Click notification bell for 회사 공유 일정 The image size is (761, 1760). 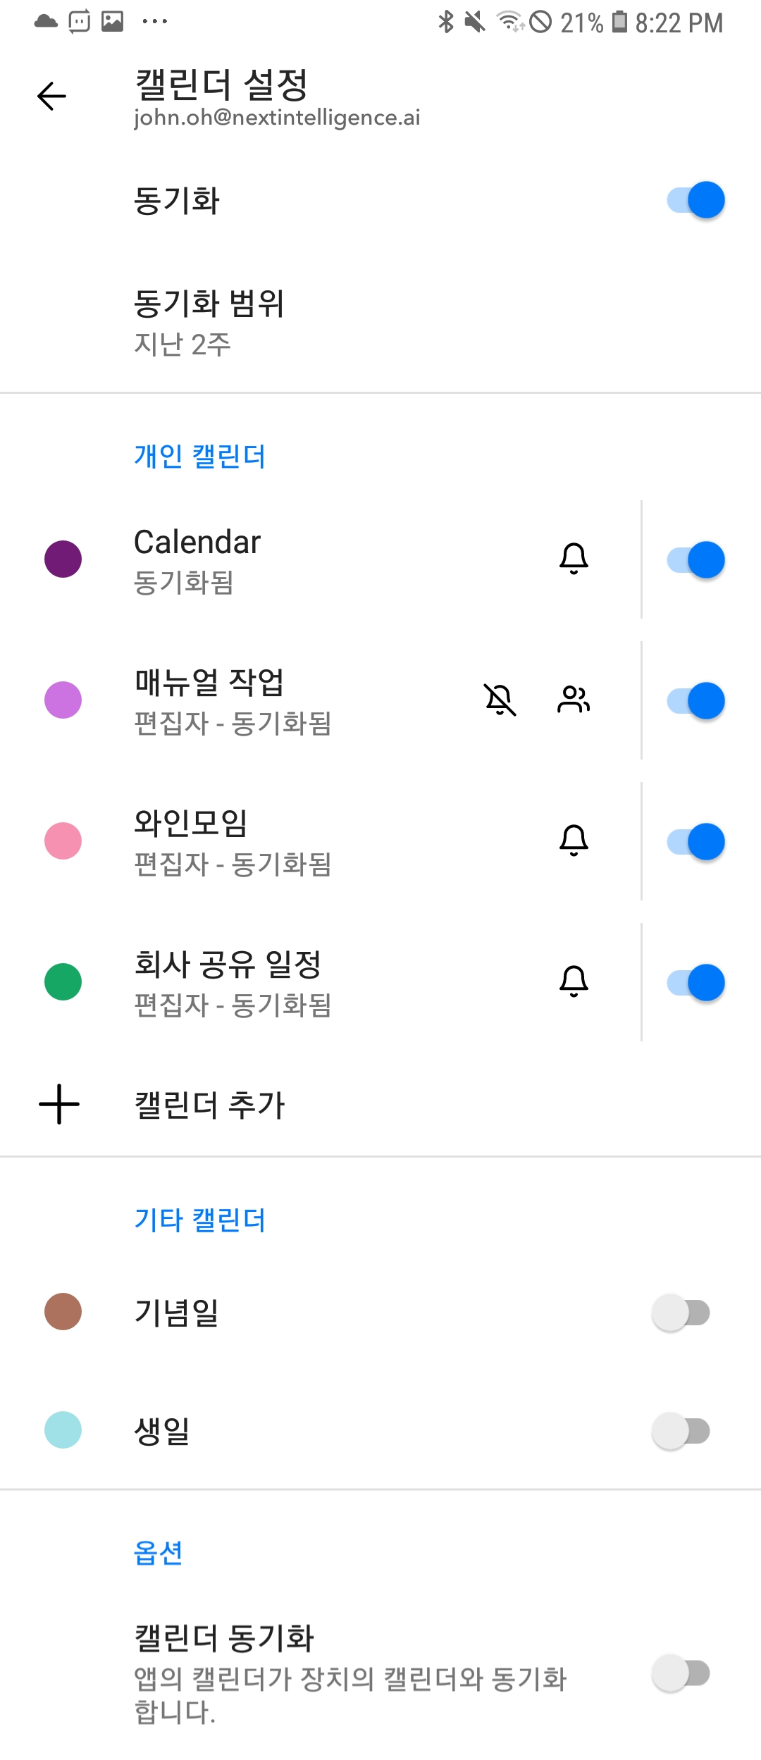click(x=574, y=981)
